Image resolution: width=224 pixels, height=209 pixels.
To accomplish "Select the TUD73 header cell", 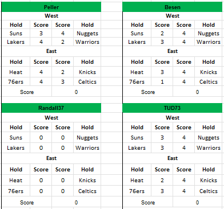I will click(173, 108).
